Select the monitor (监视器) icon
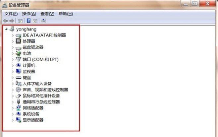Image resolution: width=218 pixels, height=137 pixels. (x=18, y=71)
